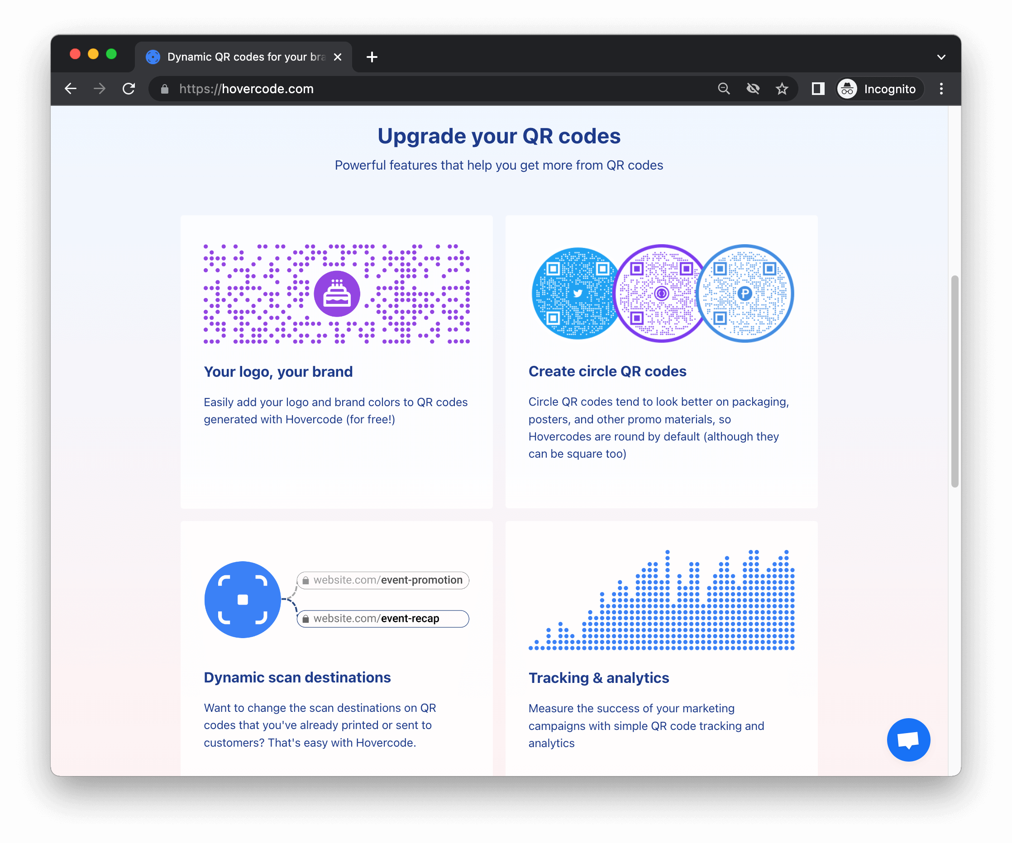
Task: Open the Incognito profile button
Action: tap(879, 89)
